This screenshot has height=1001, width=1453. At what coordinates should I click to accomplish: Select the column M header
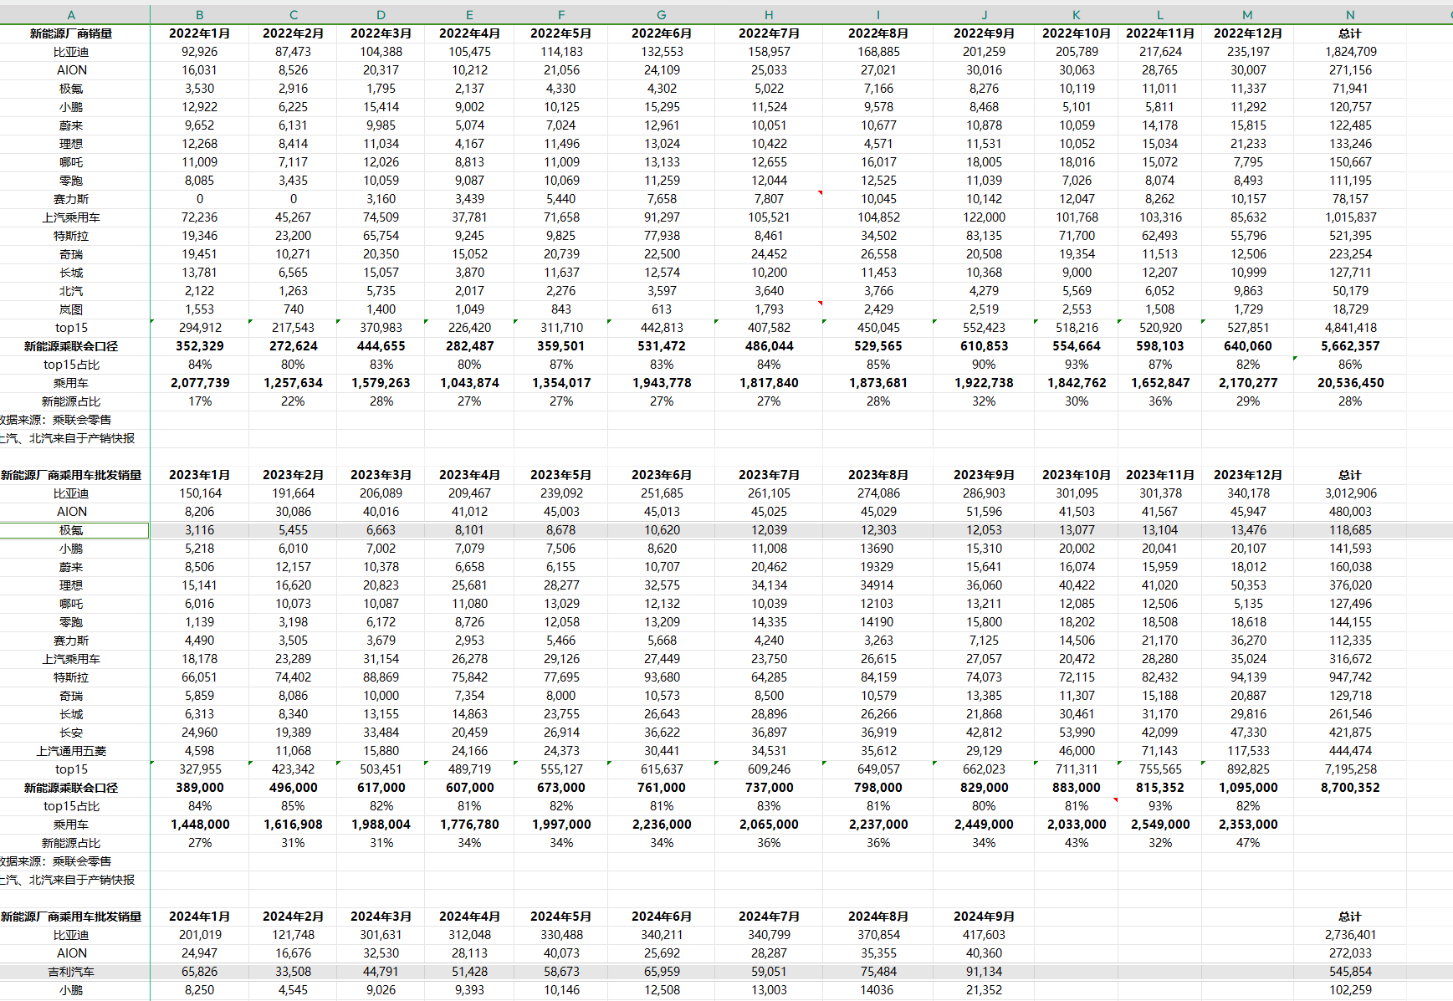tap(1248, 15)
